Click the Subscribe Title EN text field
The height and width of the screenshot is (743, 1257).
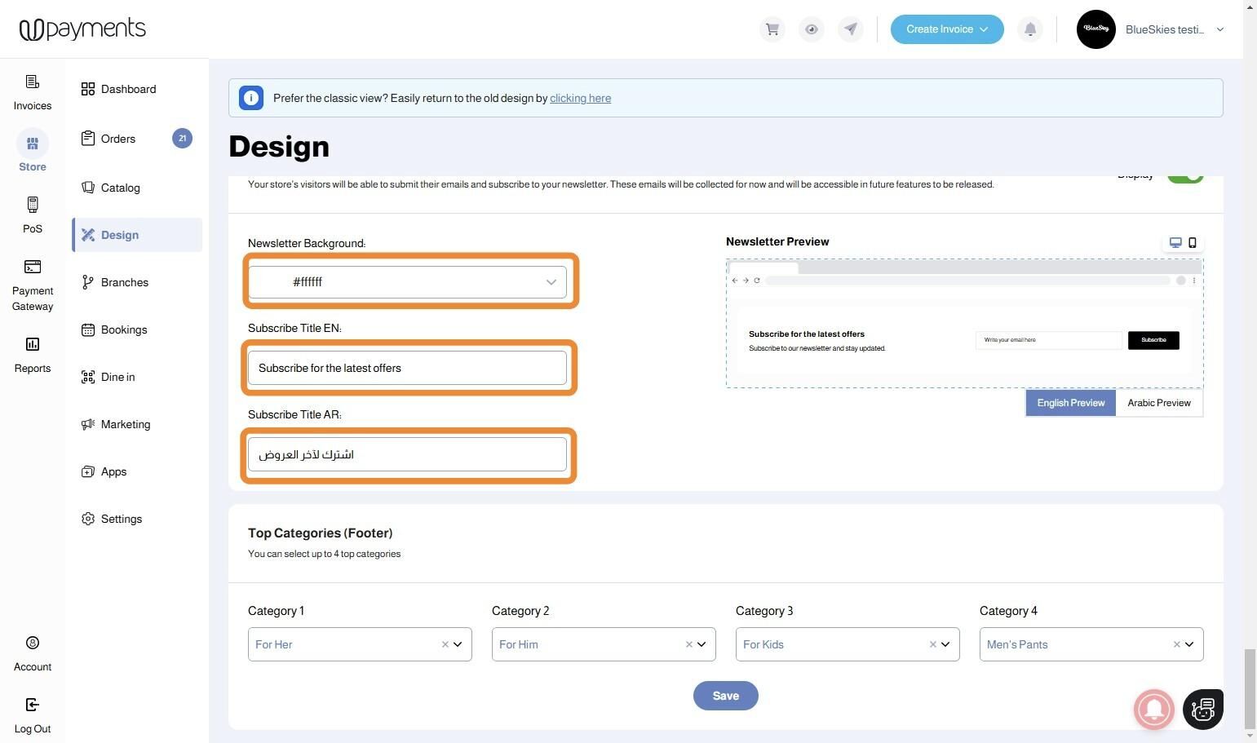coord(407,368)
